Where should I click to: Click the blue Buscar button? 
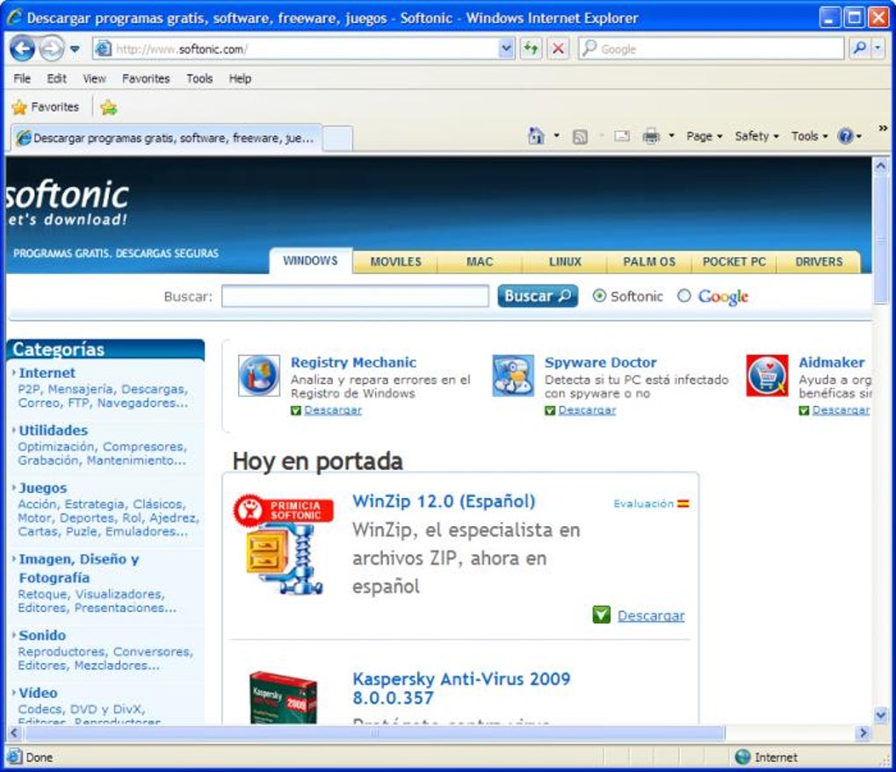(x=537, y=296)
